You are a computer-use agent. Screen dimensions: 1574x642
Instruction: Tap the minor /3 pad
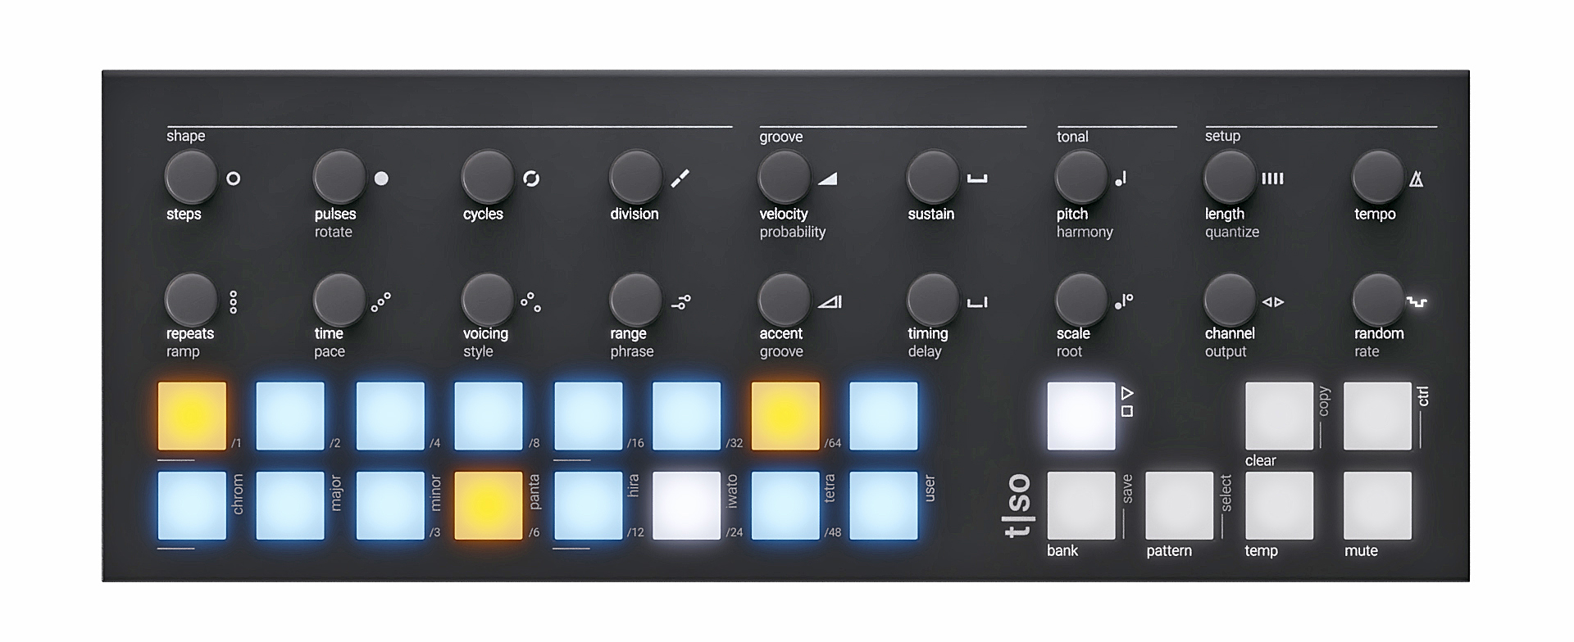[x=390, y=505]
